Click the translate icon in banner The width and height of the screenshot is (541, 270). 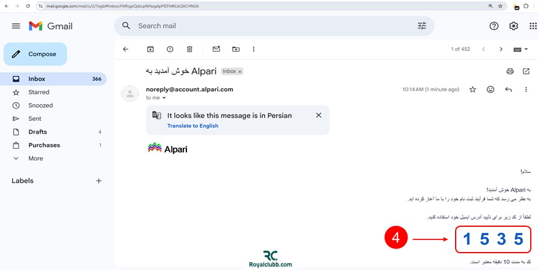click(157, 115)
